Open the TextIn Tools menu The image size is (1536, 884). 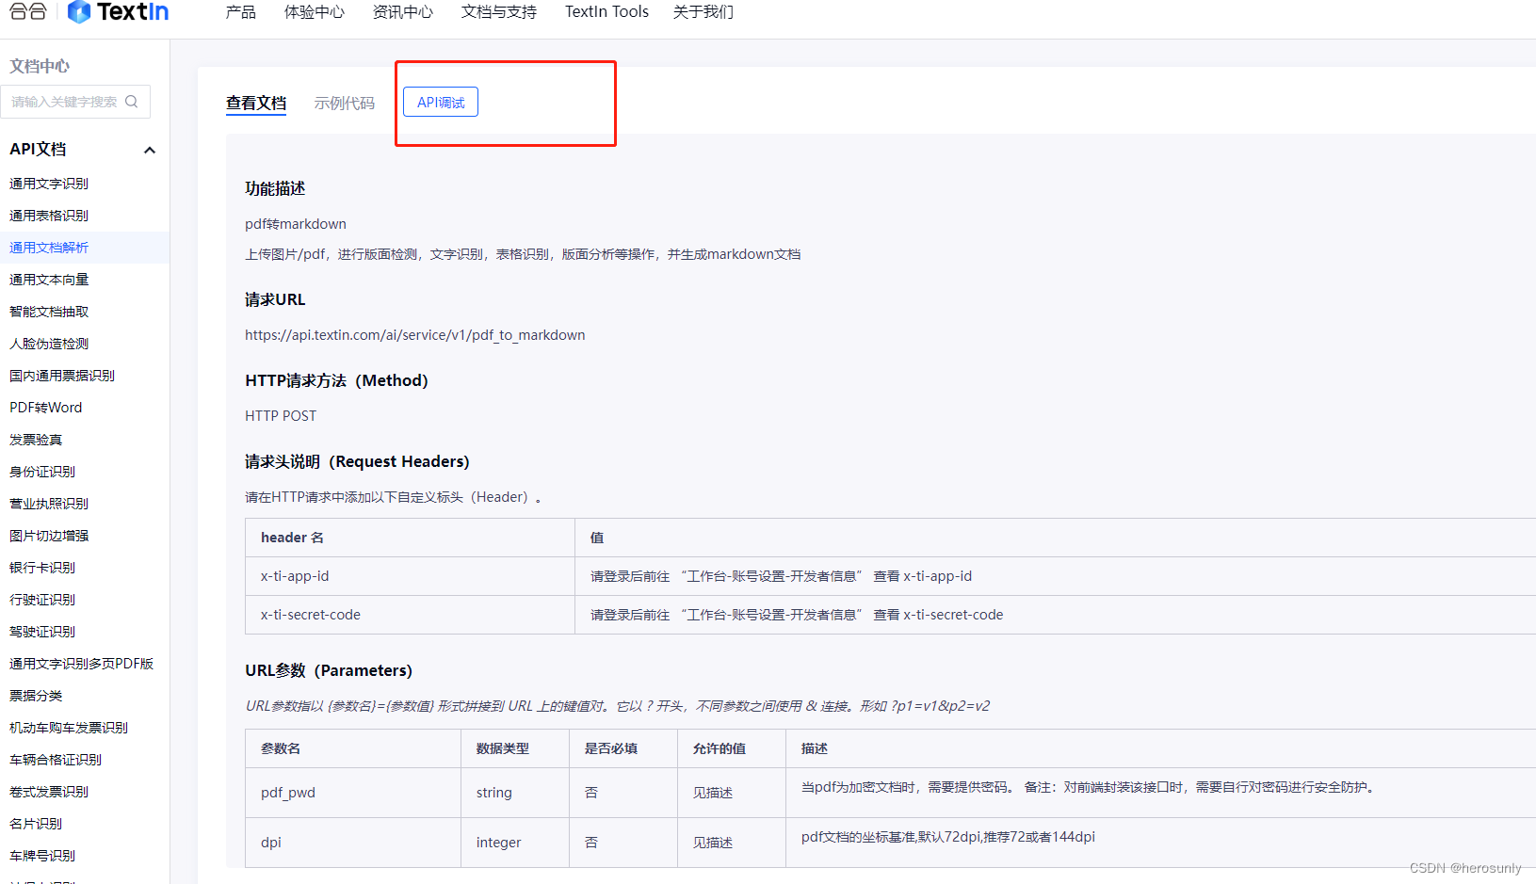pyautogui.click(x=606, y=12)
